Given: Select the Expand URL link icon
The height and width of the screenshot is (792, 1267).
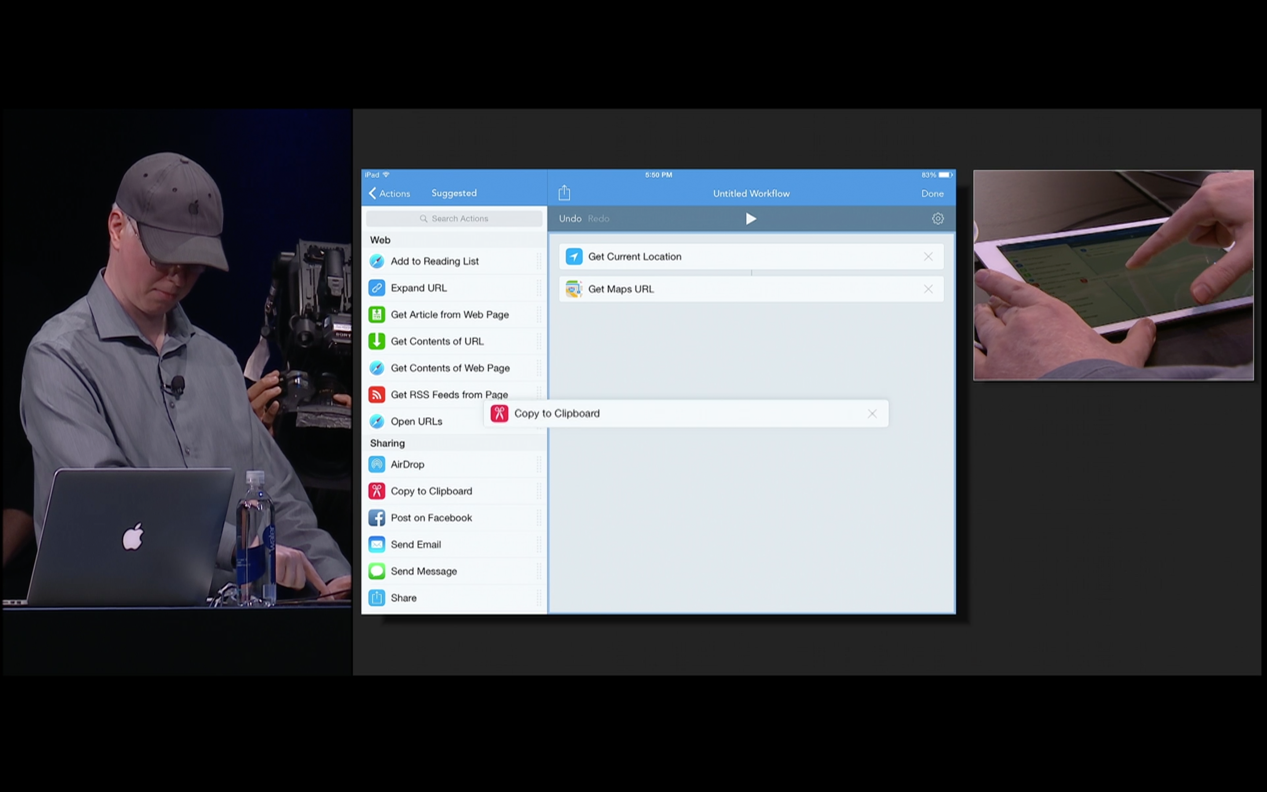Looking at the screenshot, I should click(x=377, y=288).
